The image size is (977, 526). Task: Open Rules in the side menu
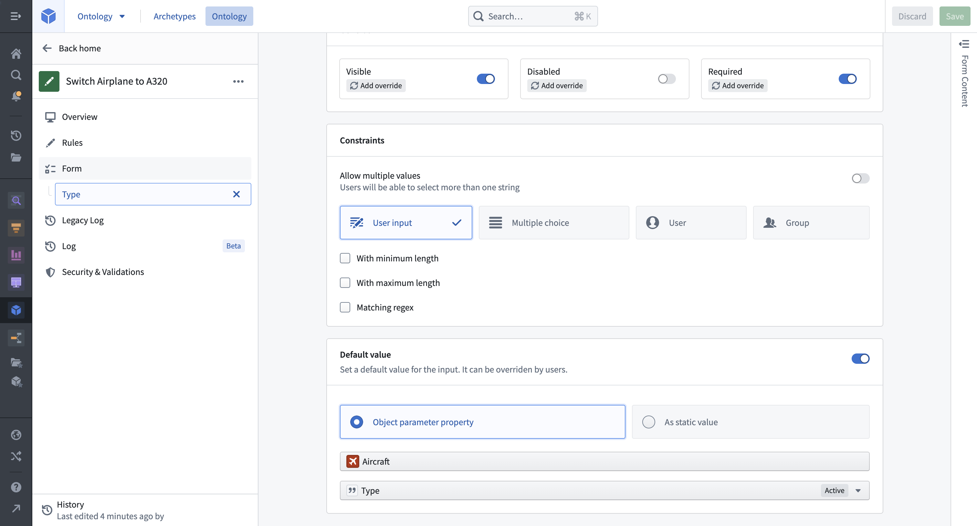[145, 142]
